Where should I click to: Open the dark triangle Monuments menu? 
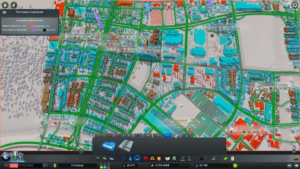point(201,159)
